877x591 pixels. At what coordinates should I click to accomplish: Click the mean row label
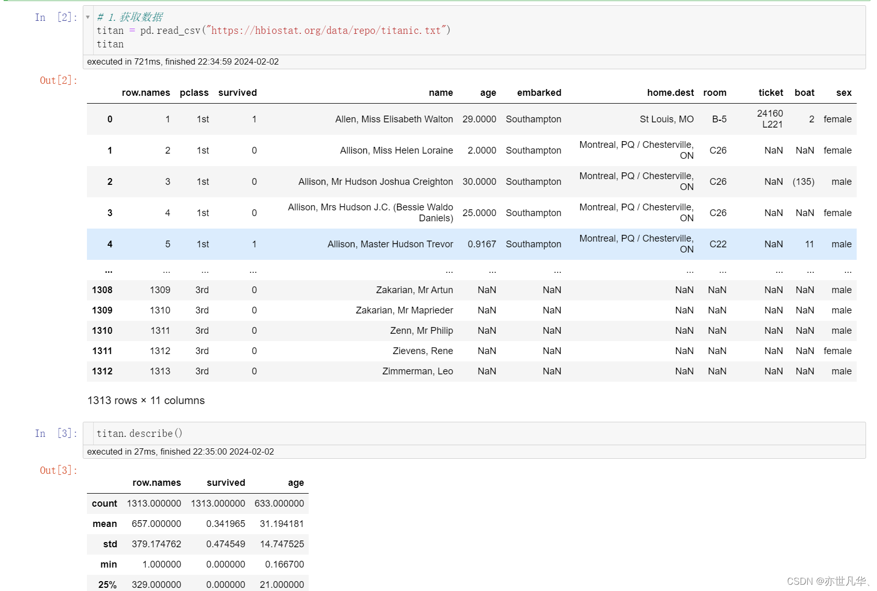coord(105,524)
